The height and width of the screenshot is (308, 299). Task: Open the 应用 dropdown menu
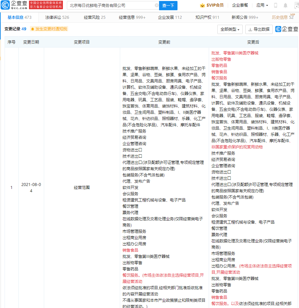click(x=262, y=6)
